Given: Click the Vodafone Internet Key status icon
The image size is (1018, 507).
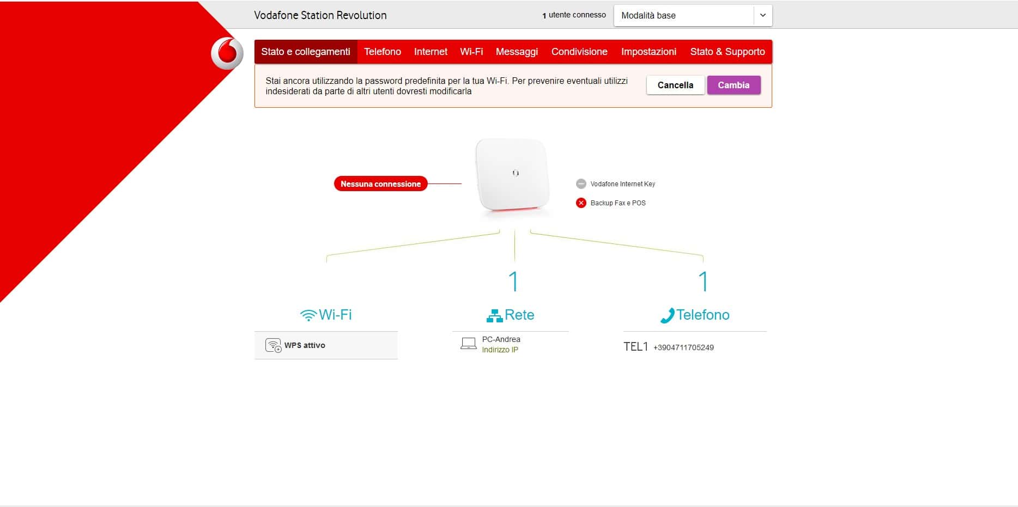Looking at the screenshot, I should tap(581, 184).
